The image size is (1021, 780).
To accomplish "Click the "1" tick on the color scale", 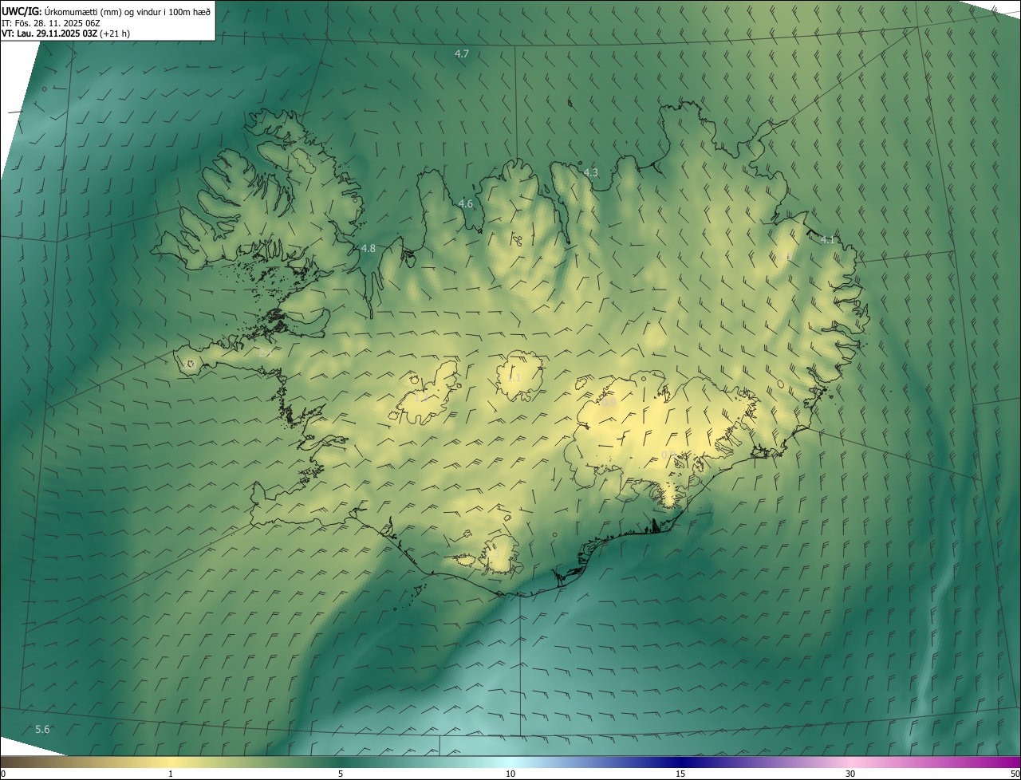I will [x=171, y=774].
